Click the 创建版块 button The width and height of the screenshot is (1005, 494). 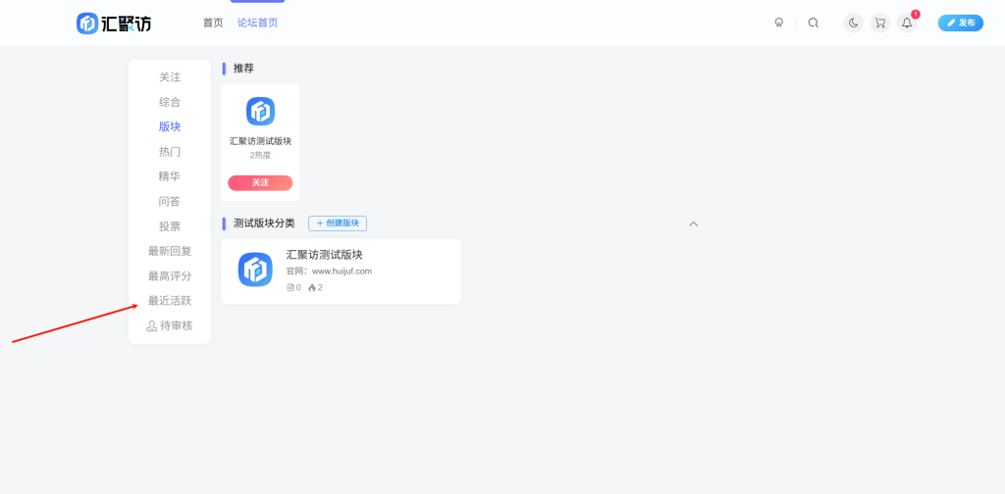pos(338,223)
